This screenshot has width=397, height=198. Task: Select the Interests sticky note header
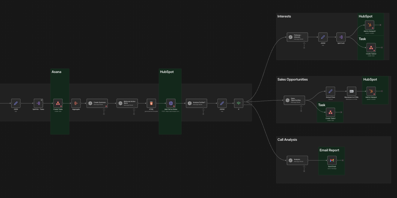(284, 16)
